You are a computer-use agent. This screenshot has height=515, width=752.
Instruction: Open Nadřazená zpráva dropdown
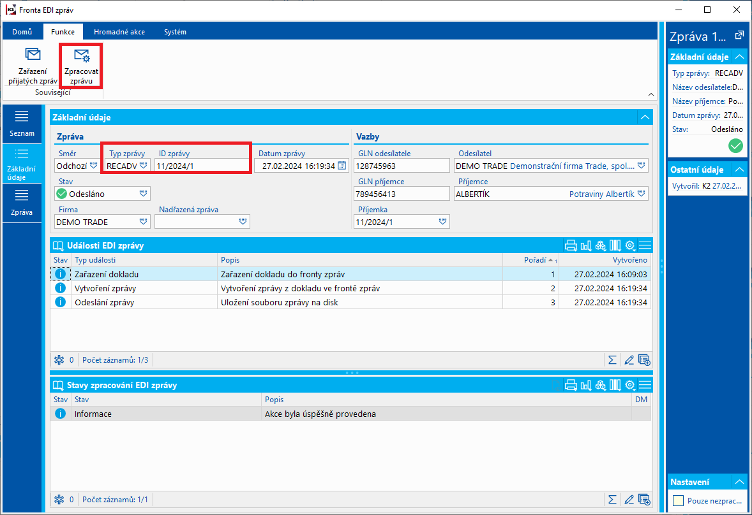tap(243, 222)
